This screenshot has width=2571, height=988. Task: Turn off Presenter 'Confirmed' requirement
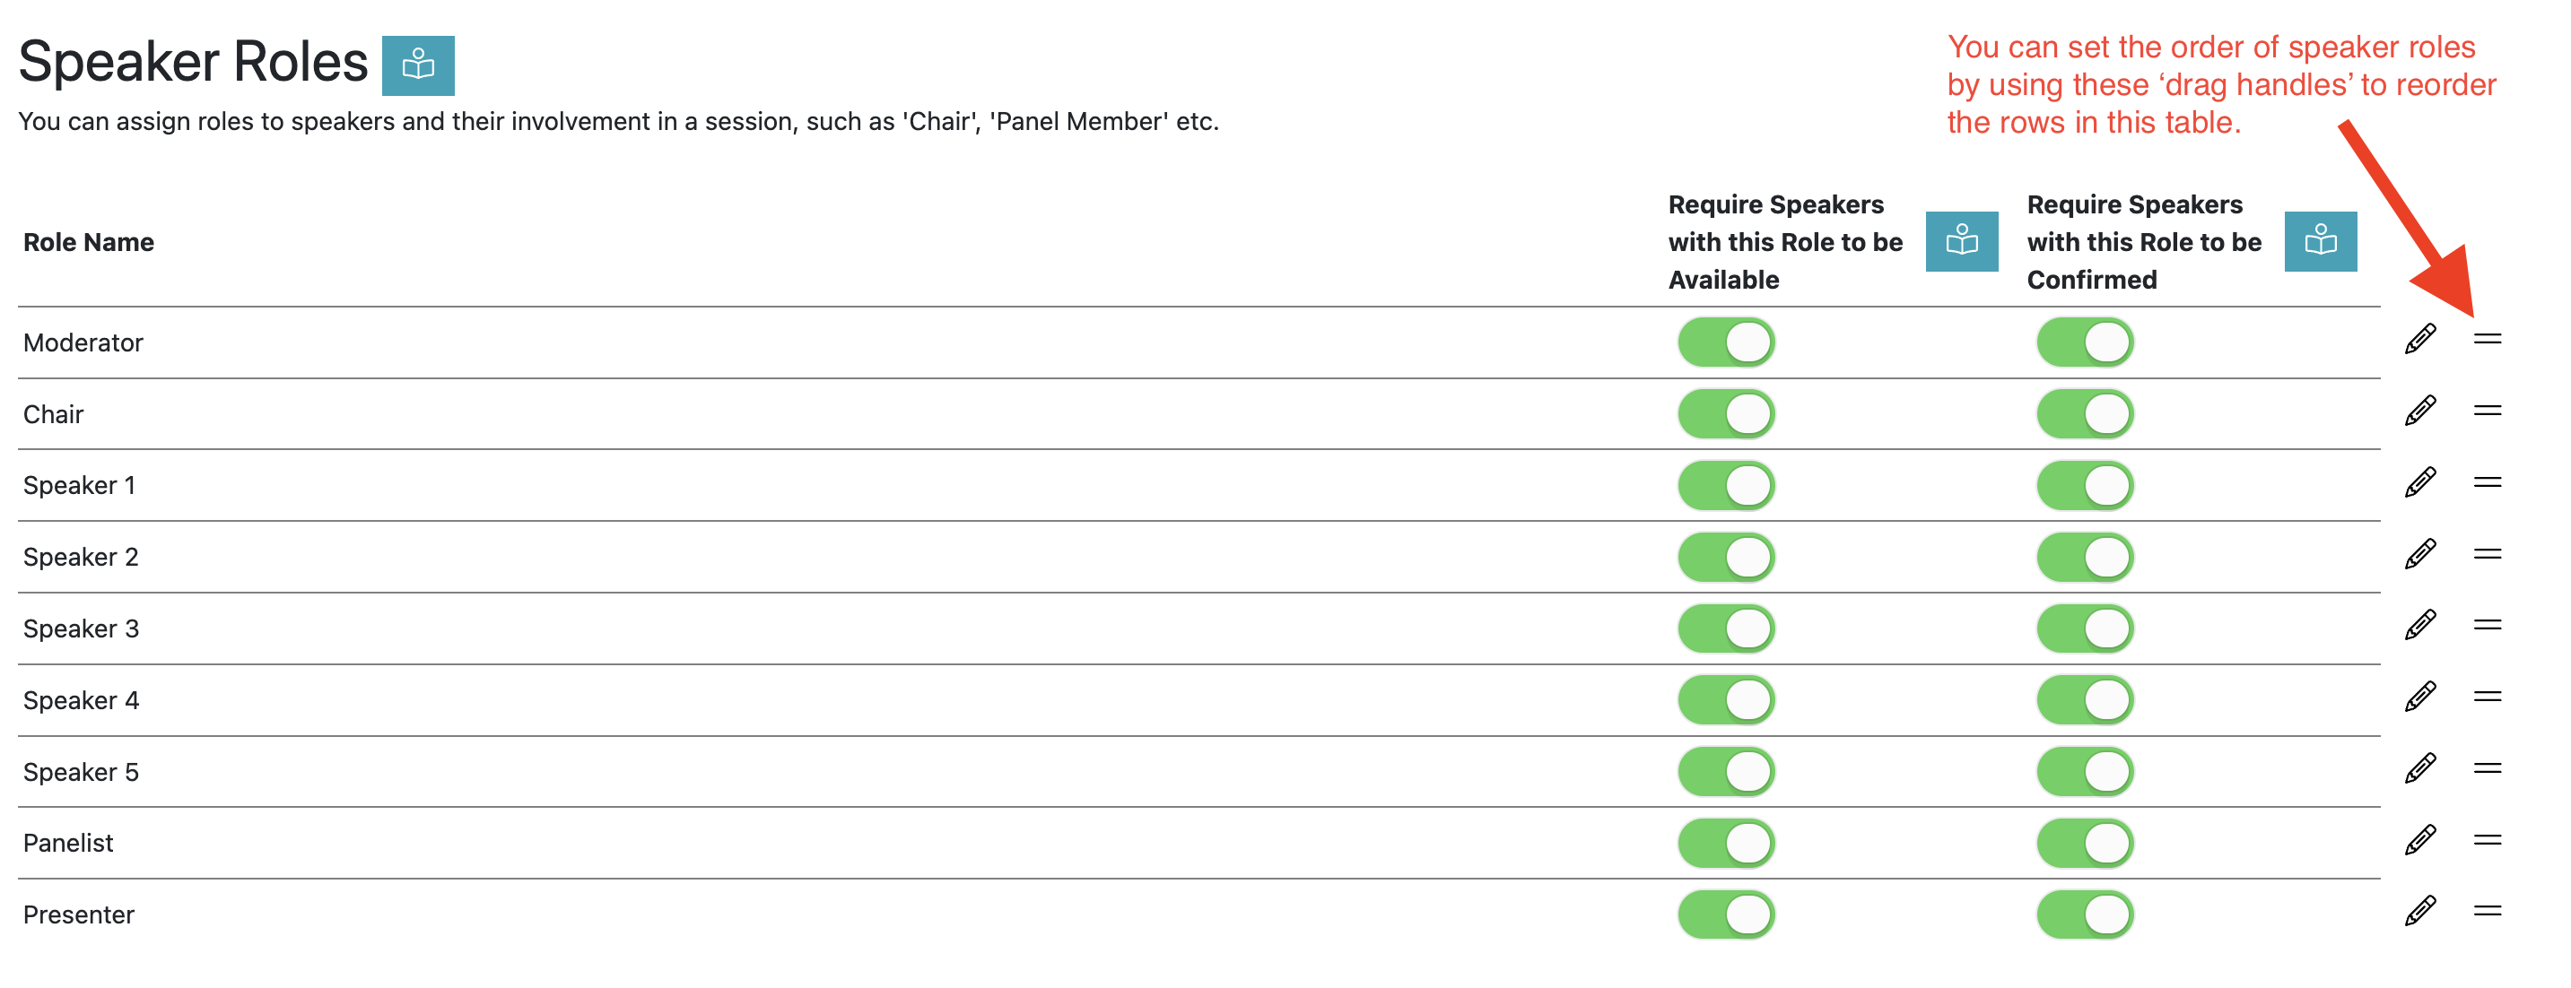pyautogui.click(x=2084, y=915)
